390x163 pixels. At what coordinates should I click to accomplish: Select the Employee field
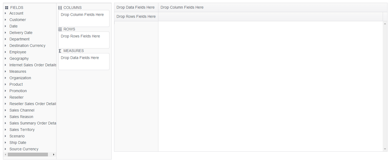[18, 52]
